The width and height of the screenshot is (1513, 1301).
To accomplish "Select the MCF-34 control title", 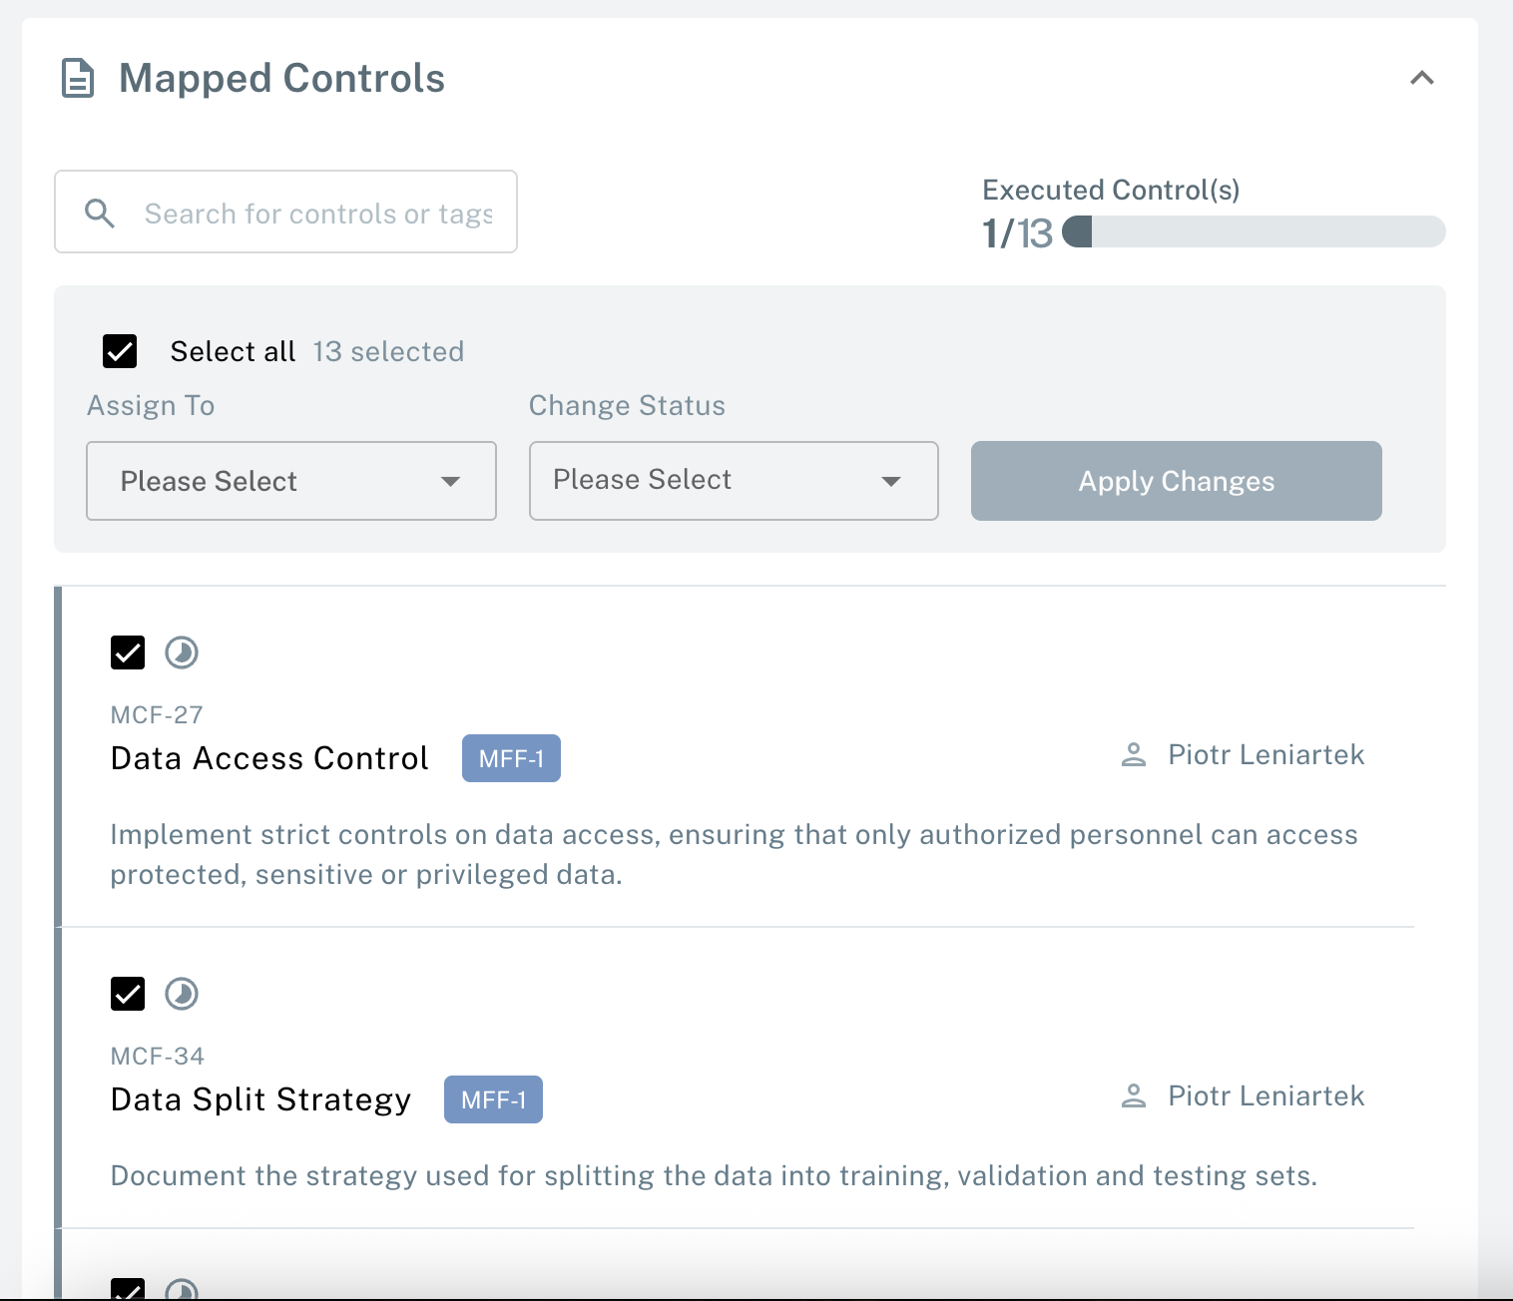I will coord(260,1098).
